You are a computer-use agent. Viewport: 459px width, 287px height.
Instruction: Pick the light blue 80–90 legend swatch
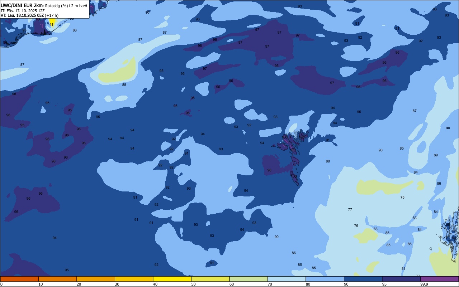pos(325,279)
